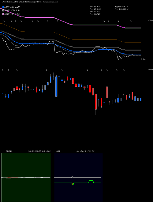Click the magenta DOW PT legend swatch
153x202 pixels.
(x=3, y=14)
